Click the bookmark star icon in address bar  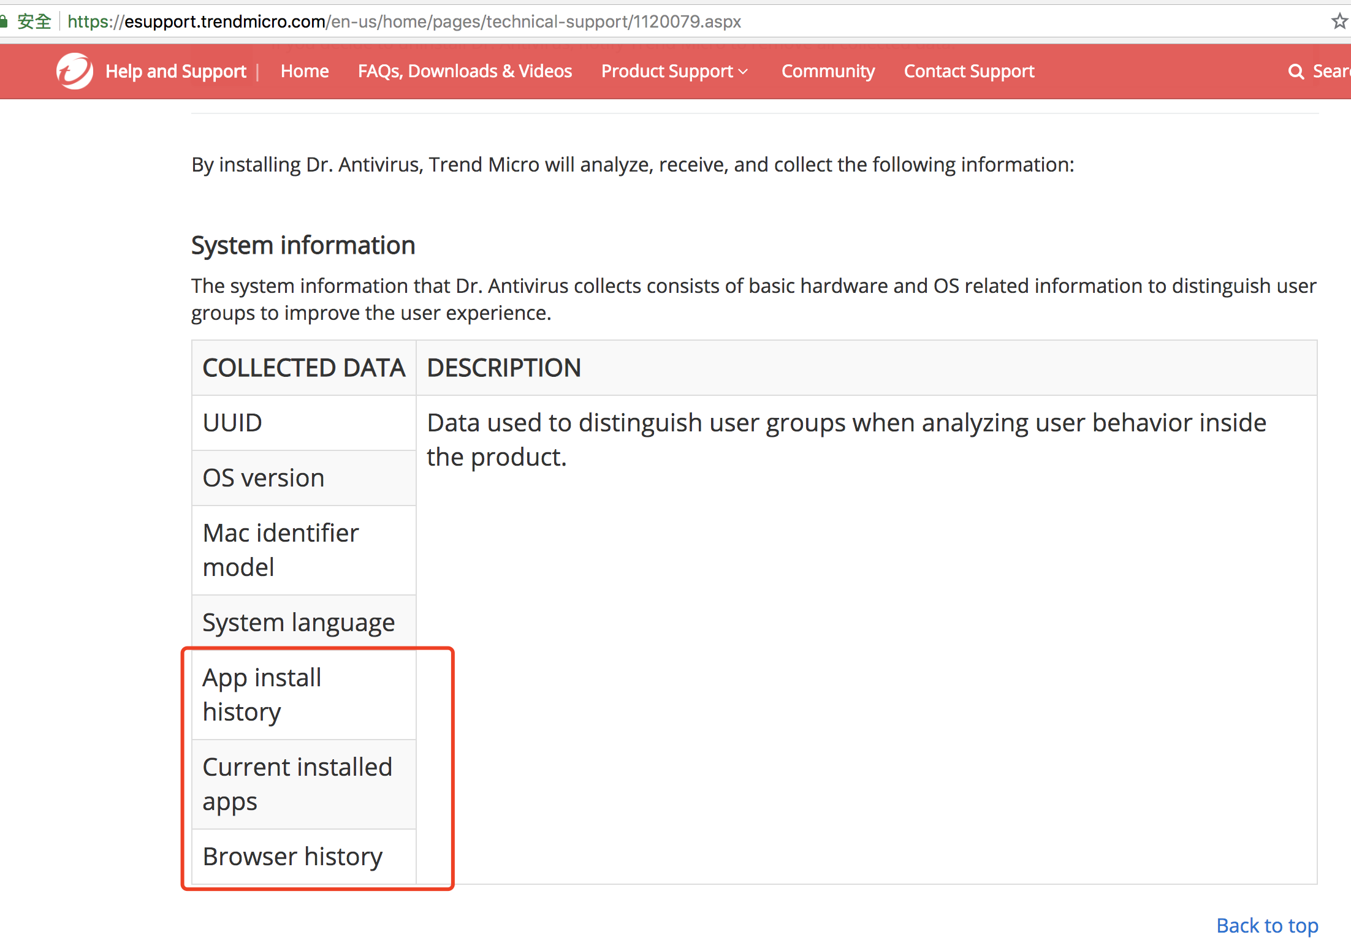(x=1339, y=21)
